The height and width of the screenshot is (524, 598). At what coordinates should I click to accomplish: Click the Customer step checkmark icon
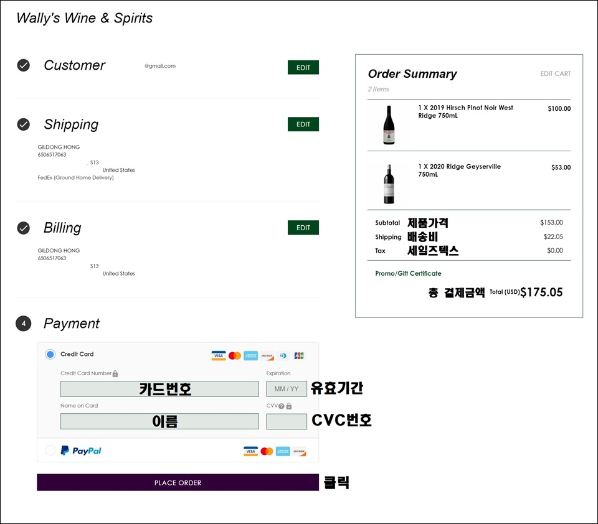click(23, 65)
